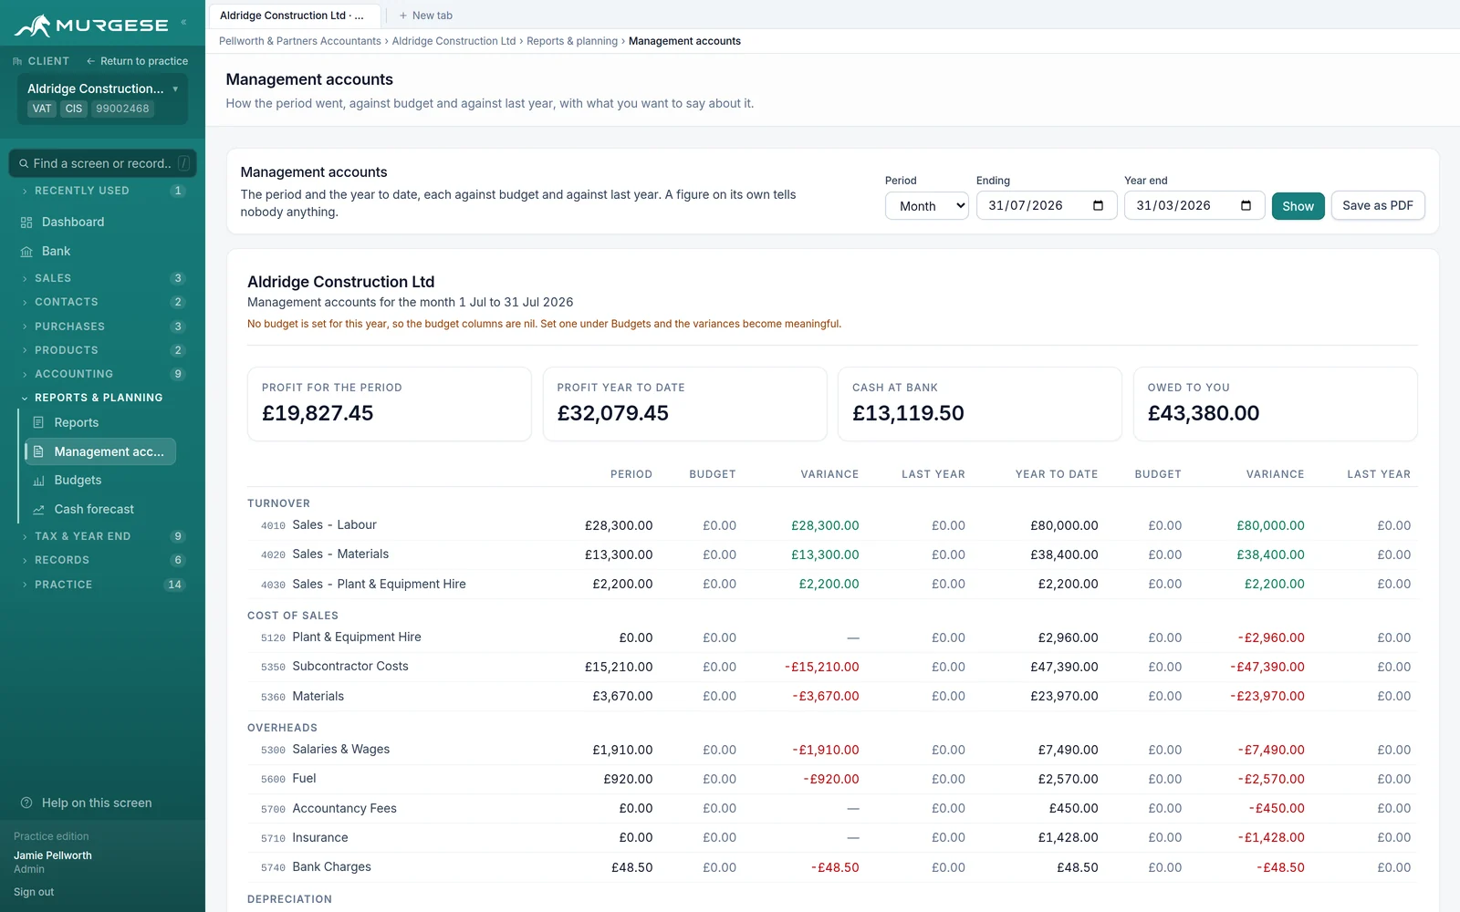Open the Reports & planning breadcrumb
Viewport: 1460px width, 912px height.
coord(572,41)
